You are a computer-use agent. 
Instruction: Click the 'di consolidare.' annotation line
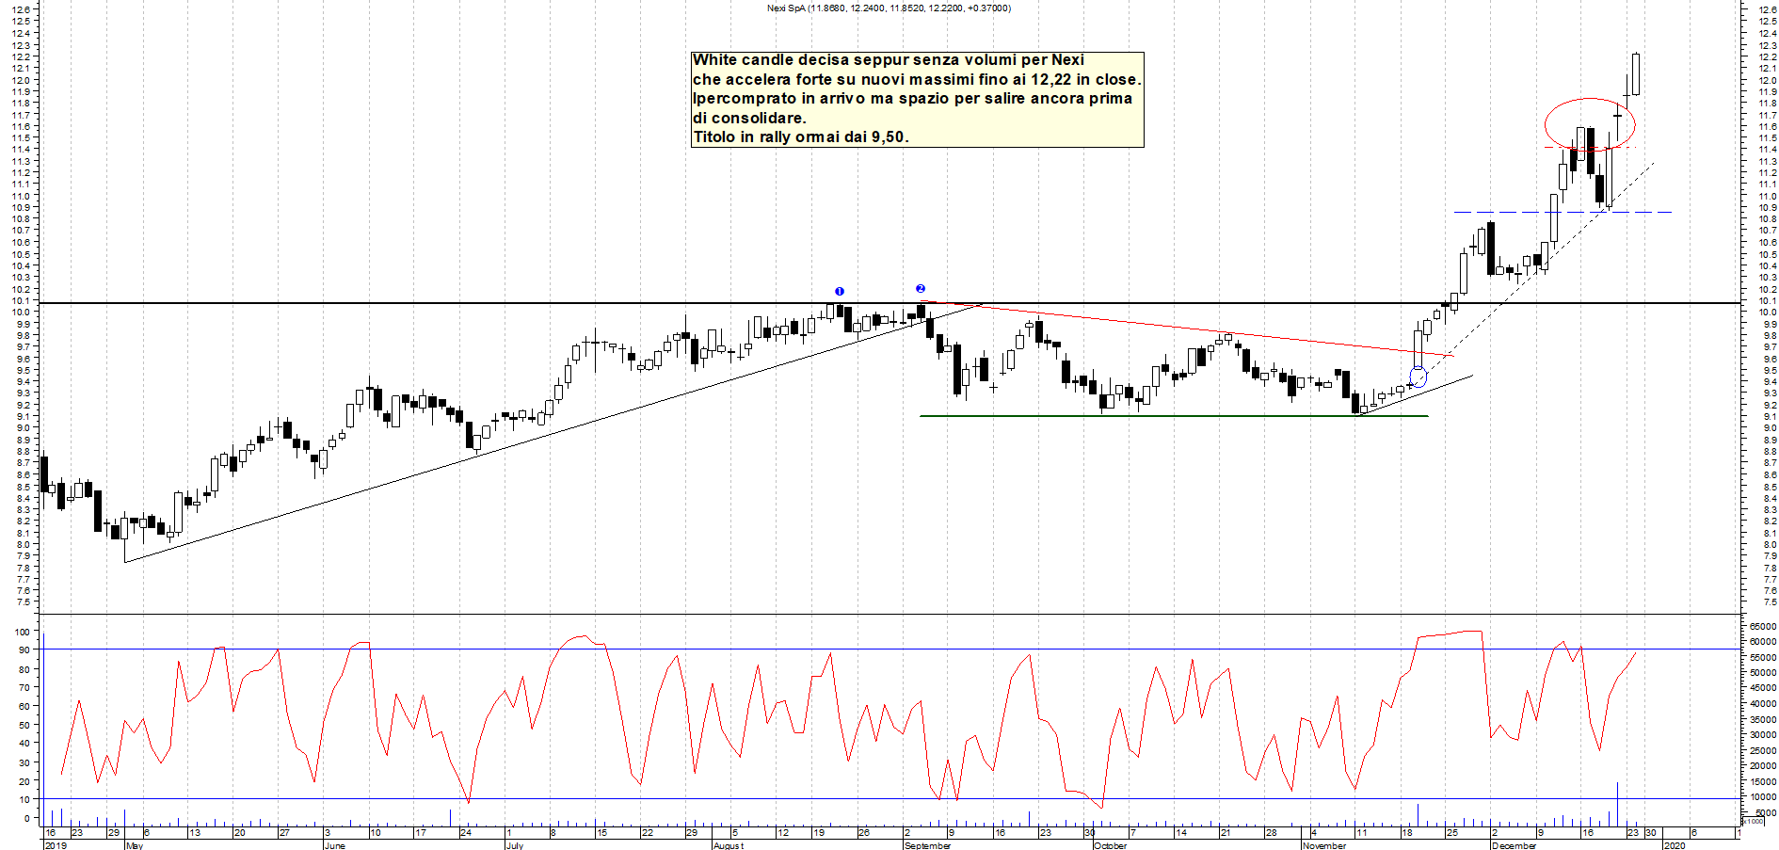749,119
